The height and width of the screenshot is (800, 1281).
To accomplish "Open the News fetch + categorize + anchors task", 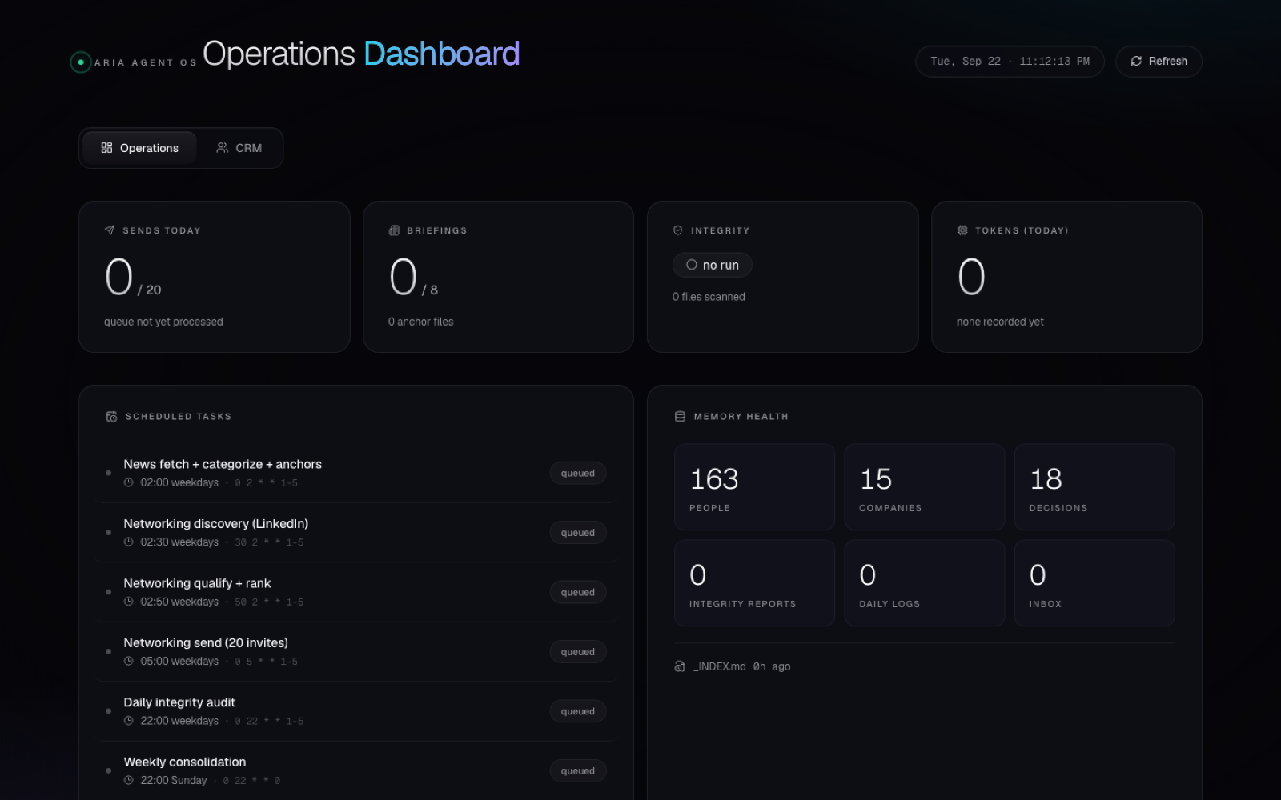I will point(356,474).
